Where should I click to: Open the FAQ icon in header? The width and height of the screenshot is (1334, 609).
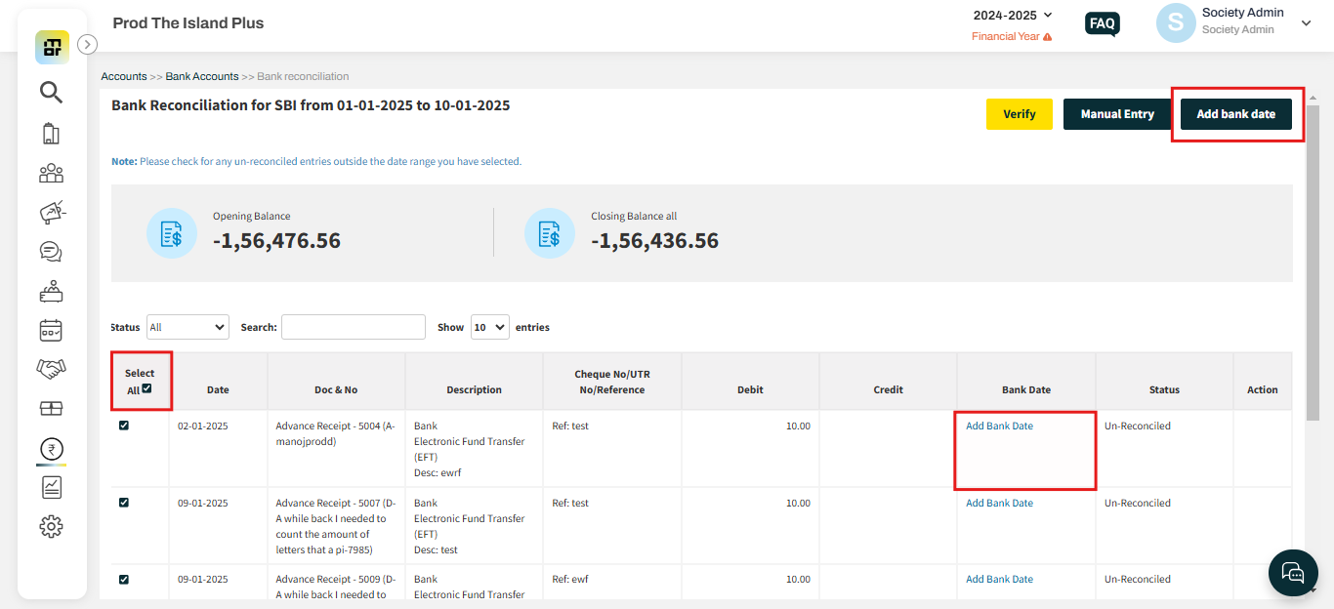coord(1103,24)
